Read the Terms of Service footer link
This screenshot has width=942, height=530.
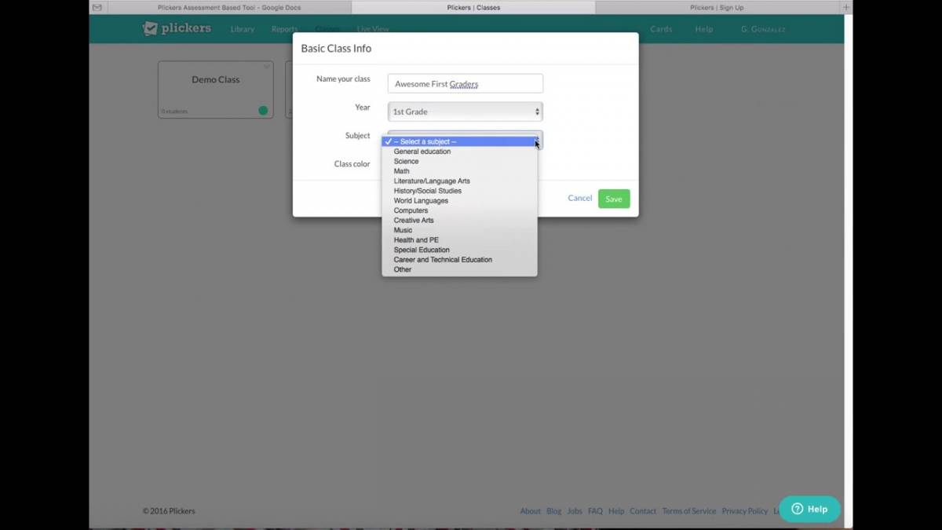pyautogui.click(x=689, y=511)
